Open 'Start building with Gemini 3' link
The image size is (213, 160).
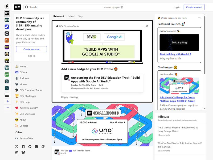click(175, 54)
